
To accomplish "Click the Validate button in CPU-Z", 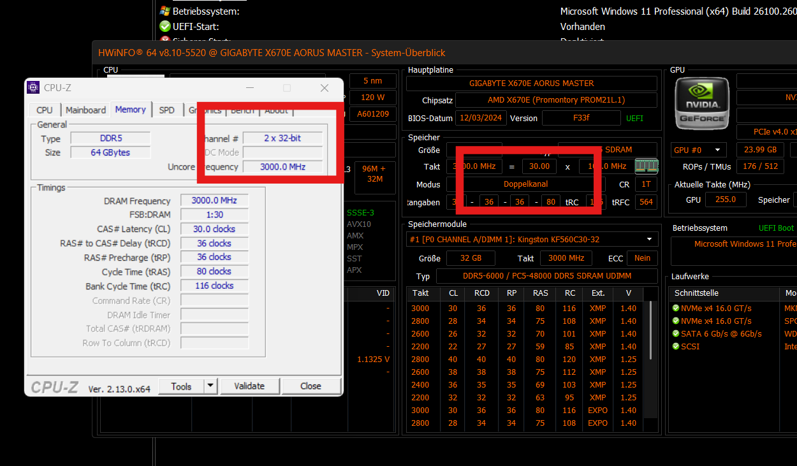I will tap(249, 386).
